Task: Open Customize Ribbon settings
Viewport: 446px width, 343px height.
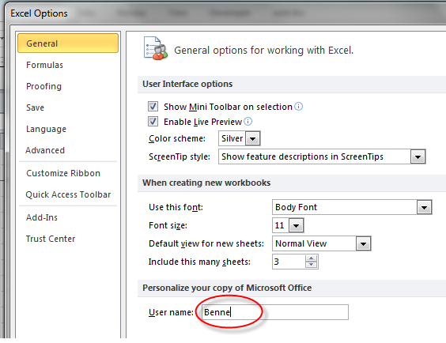Action: point(63,173)
